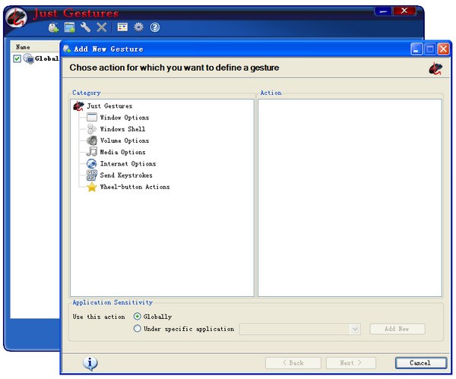Click the add new gesture mouse icon
The height and width of the screenshot is (379, 456).
[53, 27]
